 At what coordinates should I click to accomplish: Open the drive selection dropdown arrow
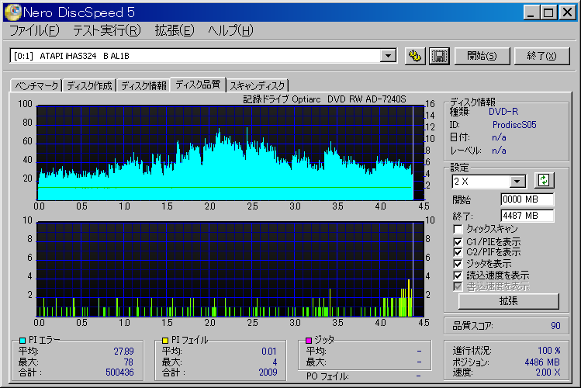click(388, 56)
